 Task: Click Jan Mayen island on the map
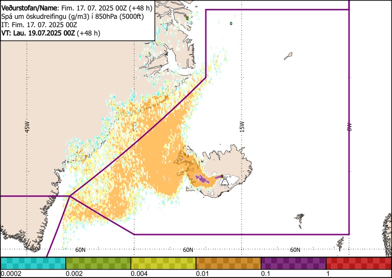[288, 56]
